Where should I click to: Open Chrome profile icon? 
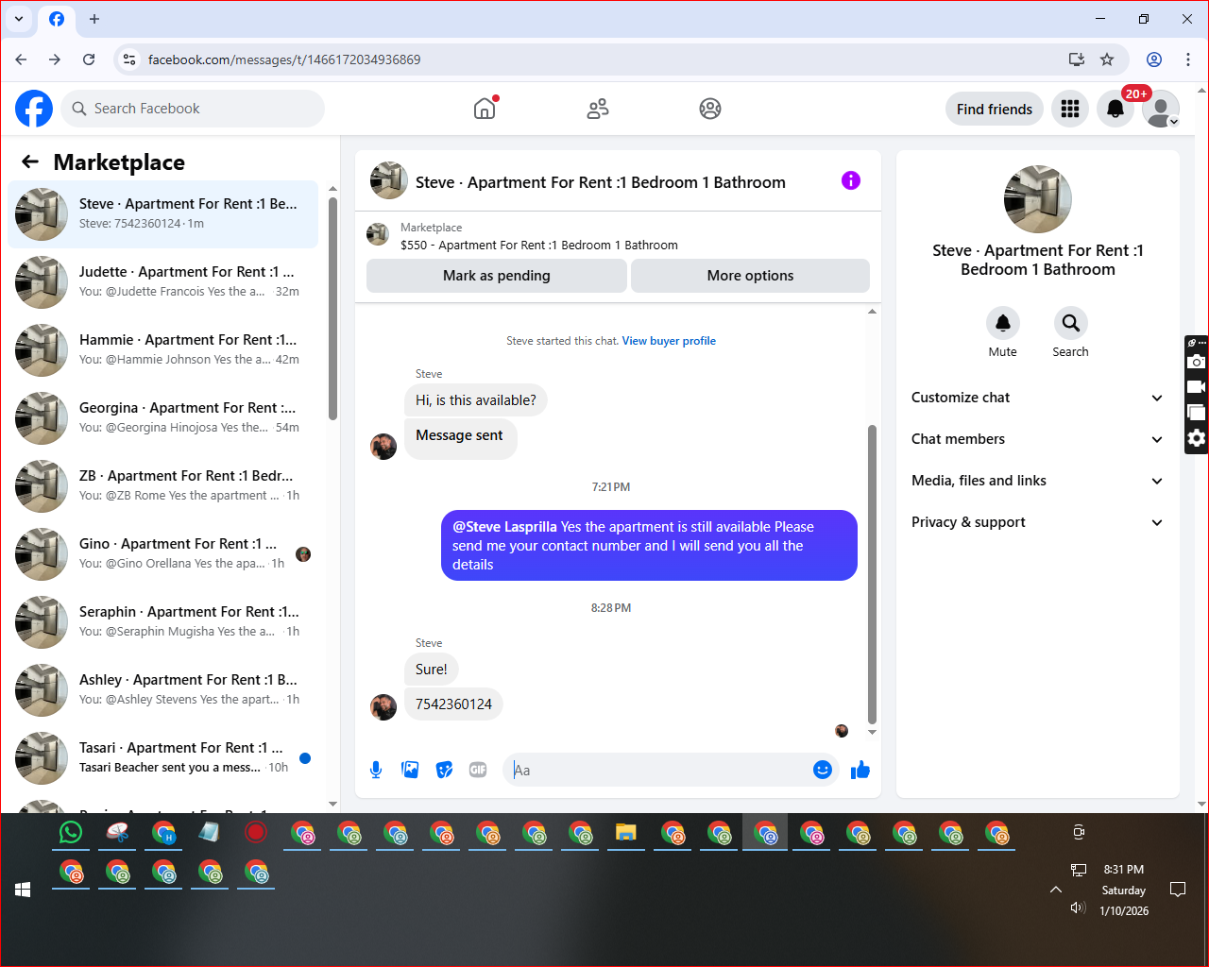1154,59
